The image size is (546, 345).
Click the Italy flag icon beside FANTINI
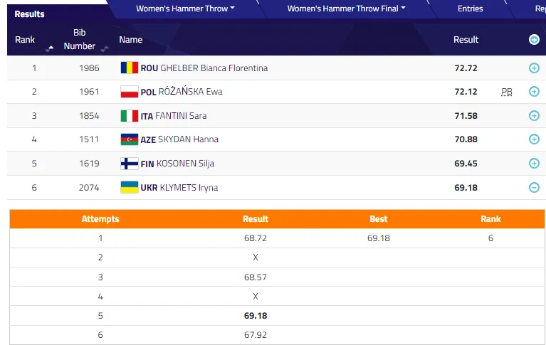pos(129,116)
